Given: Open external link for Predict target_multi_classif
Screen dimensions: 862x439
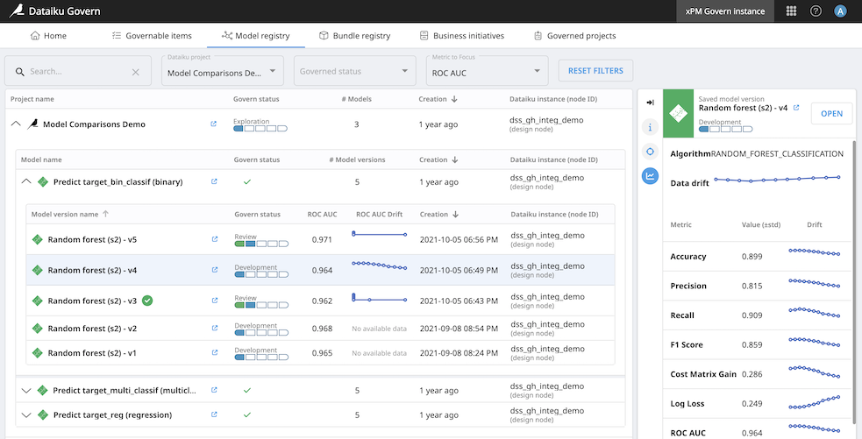Looking at the screenshot, I should [x=214, y=390].
